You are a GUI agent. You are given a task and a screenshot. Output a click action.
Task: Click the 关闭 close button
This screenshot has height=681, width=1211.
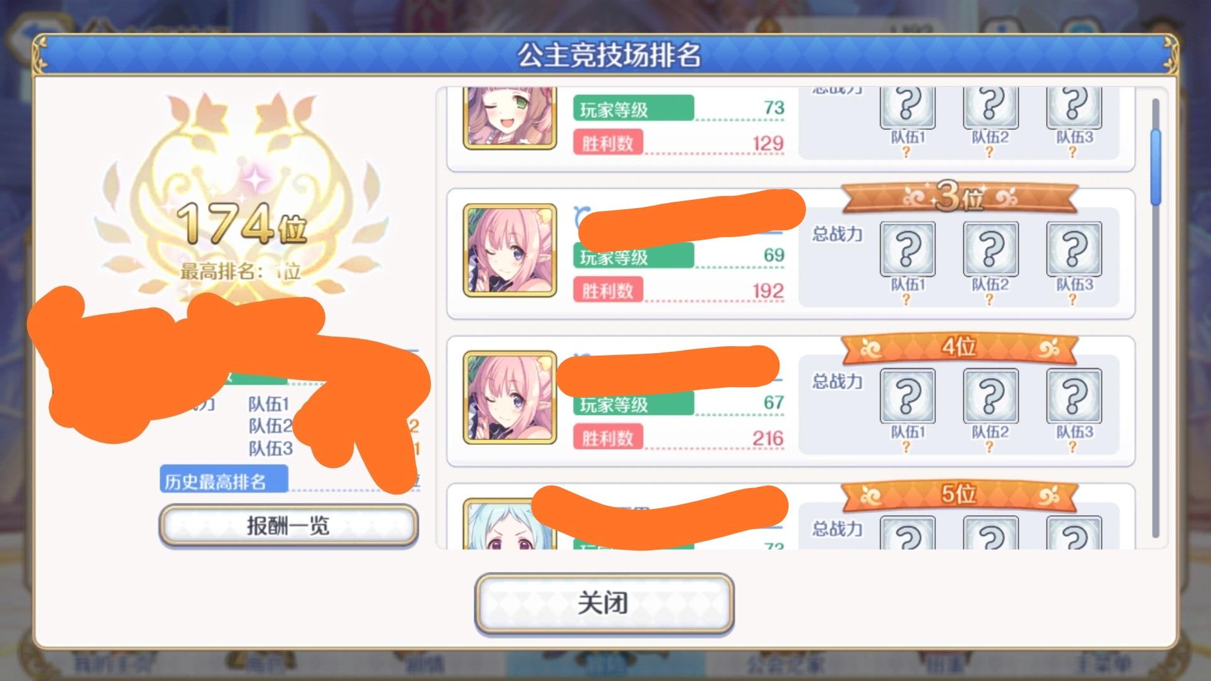click(604, 603)
